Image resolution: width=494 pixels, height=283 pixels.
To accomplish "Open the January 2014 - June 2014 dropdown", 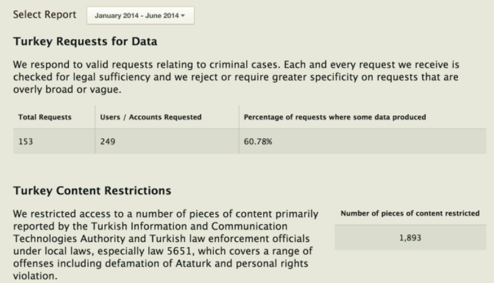I will [x=139, y=16].
